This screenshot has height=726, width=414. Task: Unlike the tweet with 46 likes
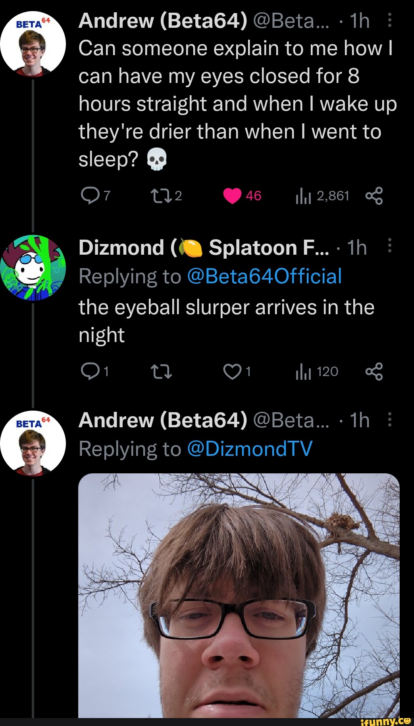(232, 196)
